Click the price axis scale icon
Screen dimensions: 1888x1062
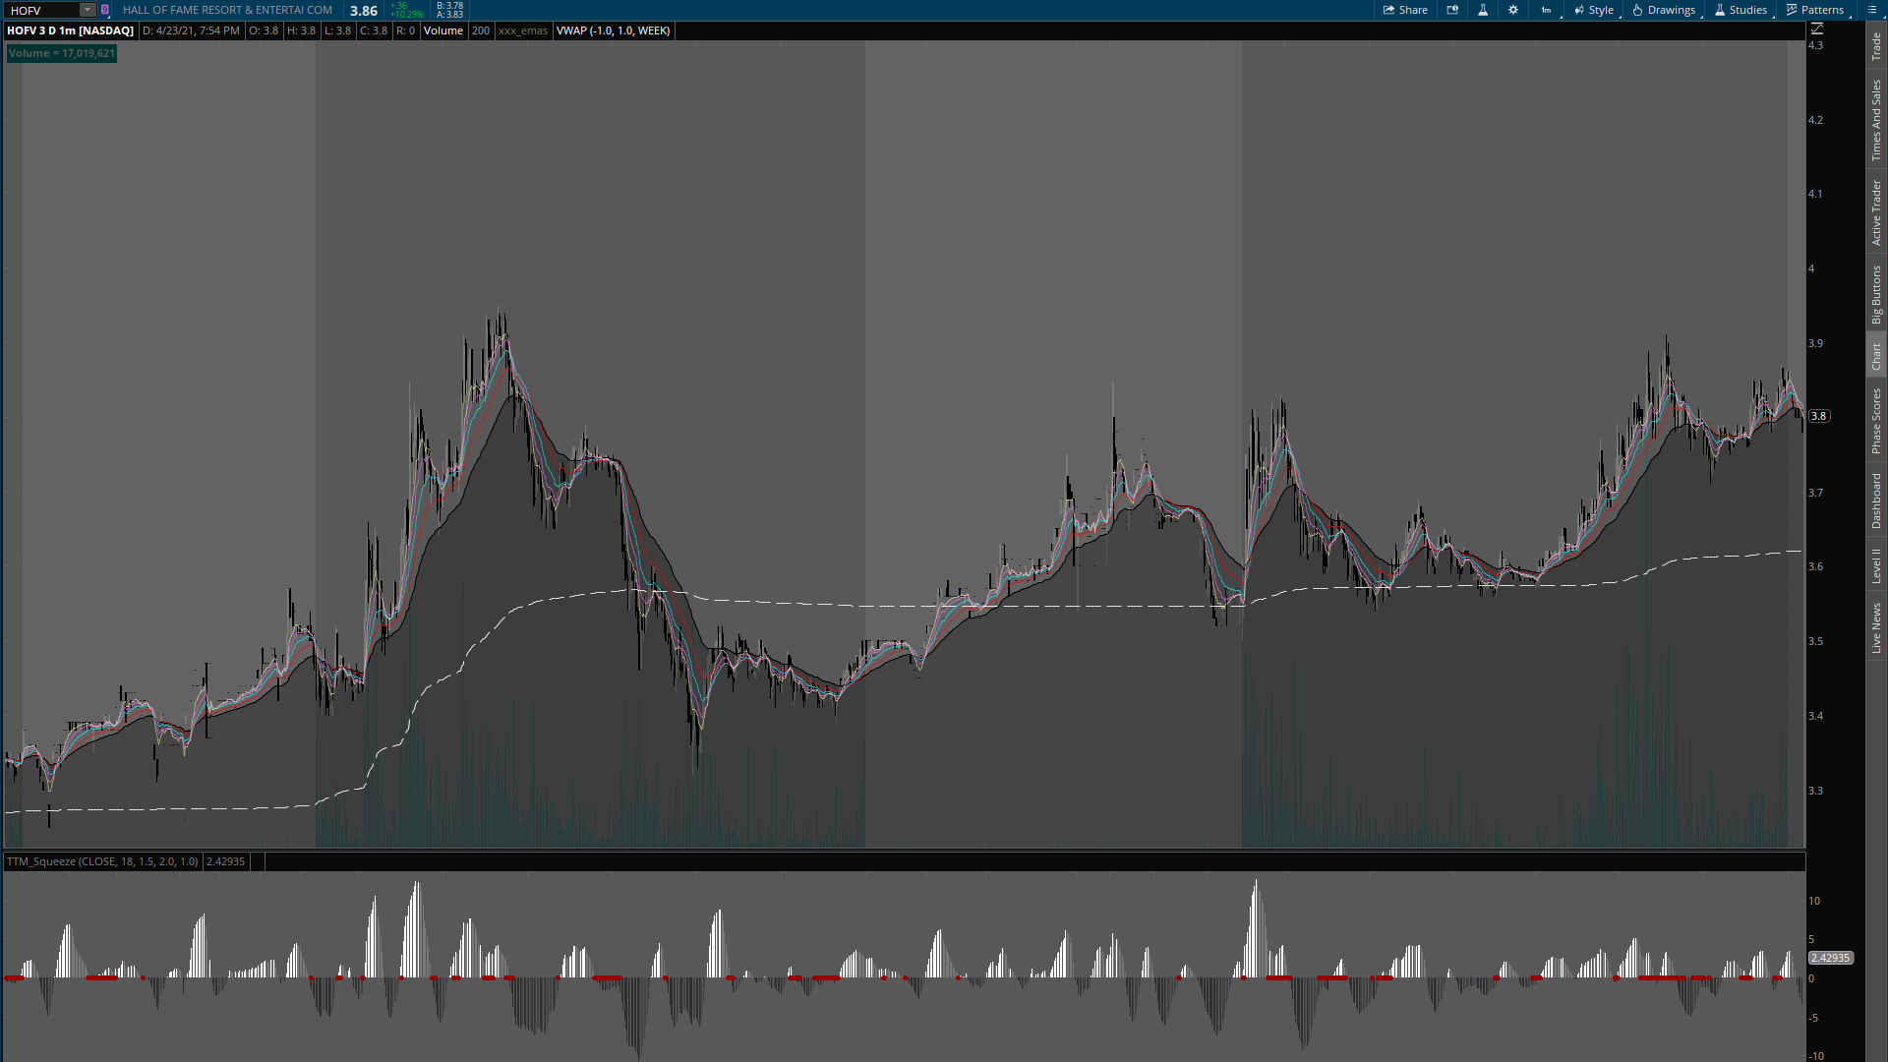(1817, 29)
